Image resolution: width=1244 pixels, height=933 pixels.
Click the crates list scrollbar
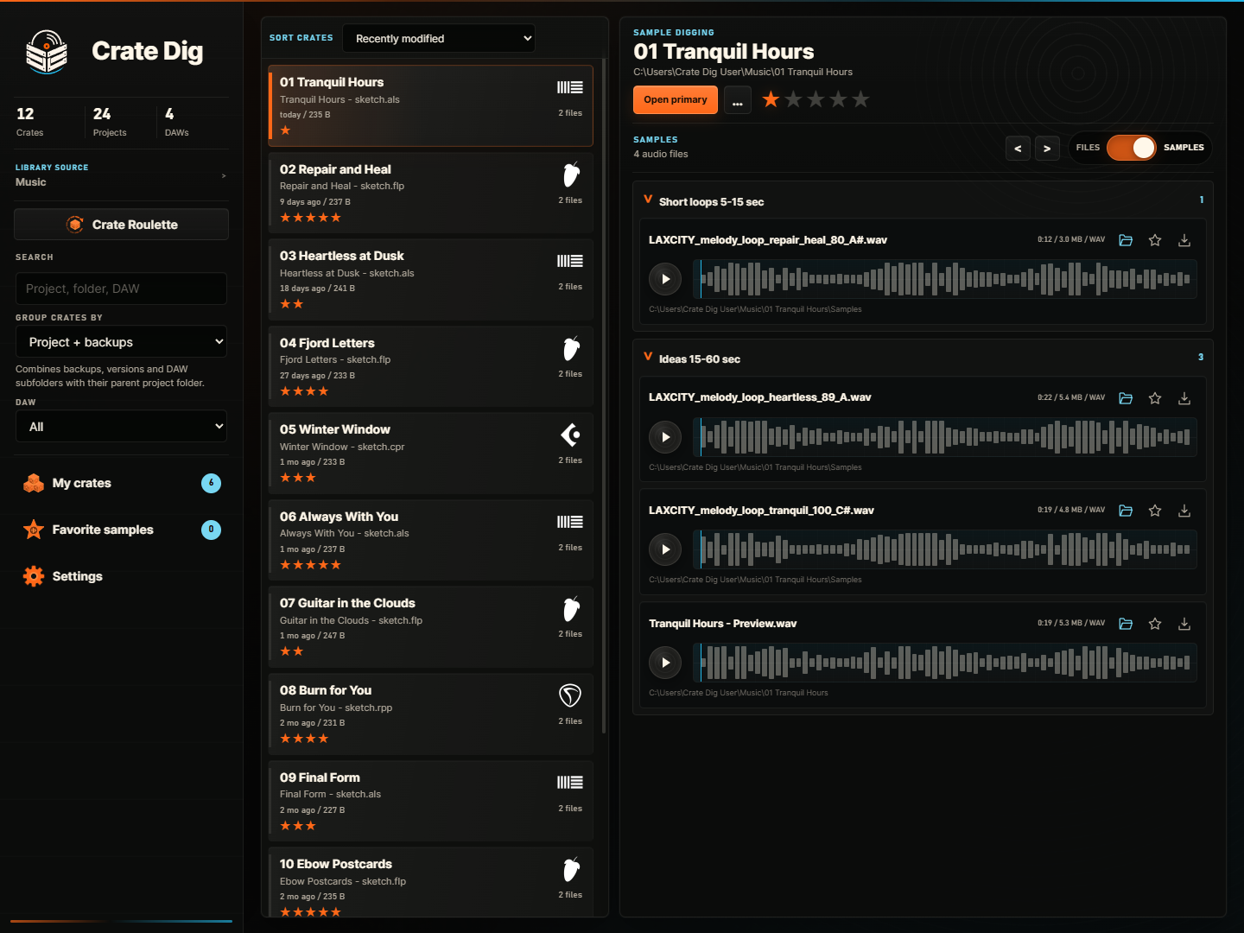(604, 397)
